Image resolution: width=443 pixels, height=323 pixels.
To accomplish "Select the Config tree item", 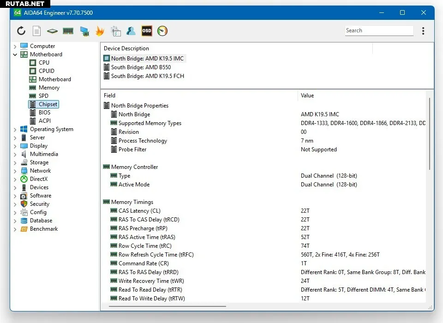I will [x=34, y=212].
